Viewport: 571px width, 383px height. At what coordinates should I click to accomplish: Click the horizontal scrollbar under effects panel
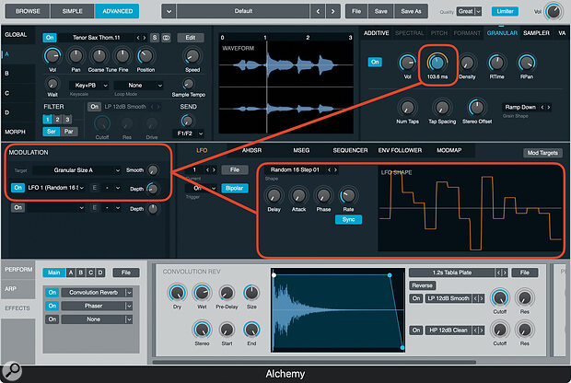tap(314, 362)
